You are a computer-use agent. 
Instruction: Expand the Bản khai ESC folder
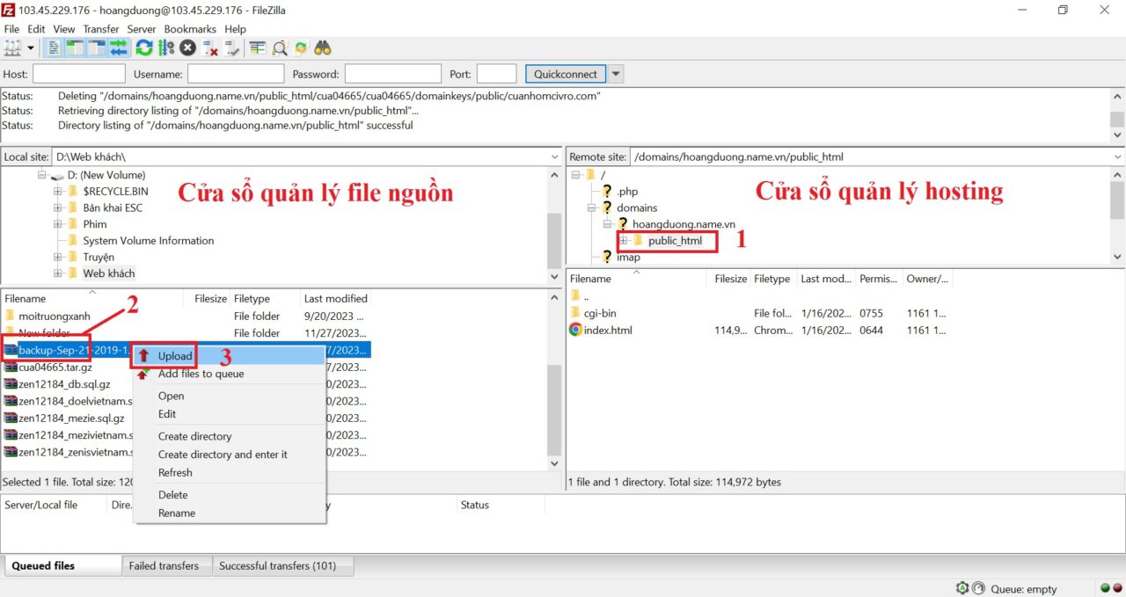[x=57, y=207]
